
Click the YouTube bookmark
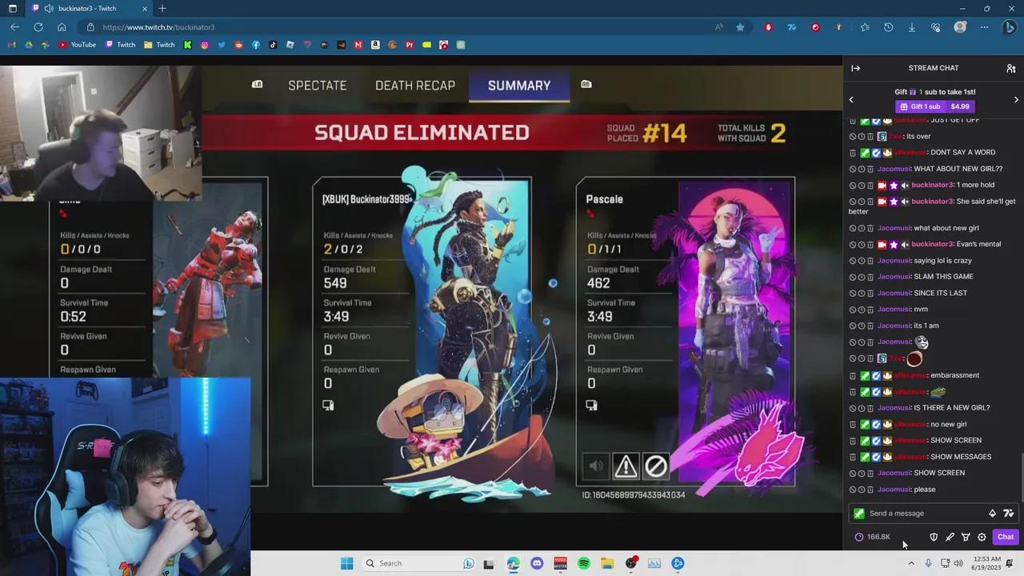click(x=78, y=45)
